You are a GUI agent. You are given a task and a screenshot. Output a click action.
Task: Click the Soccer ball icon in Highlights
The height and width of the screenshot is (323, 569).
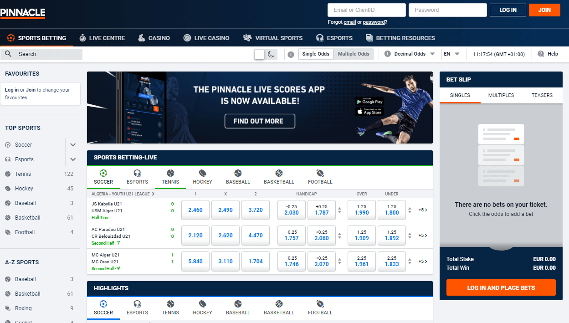[103, 304]
